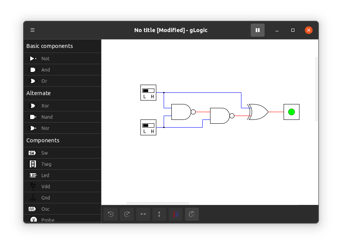342x249 pixels.
Task: Select the And gate component
Action: pyautogui.click(x=62, y=70)
